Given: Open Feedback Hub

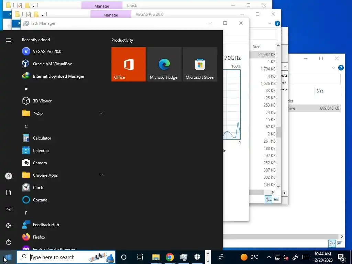Looking at the screenshot, I should [41, 225].
